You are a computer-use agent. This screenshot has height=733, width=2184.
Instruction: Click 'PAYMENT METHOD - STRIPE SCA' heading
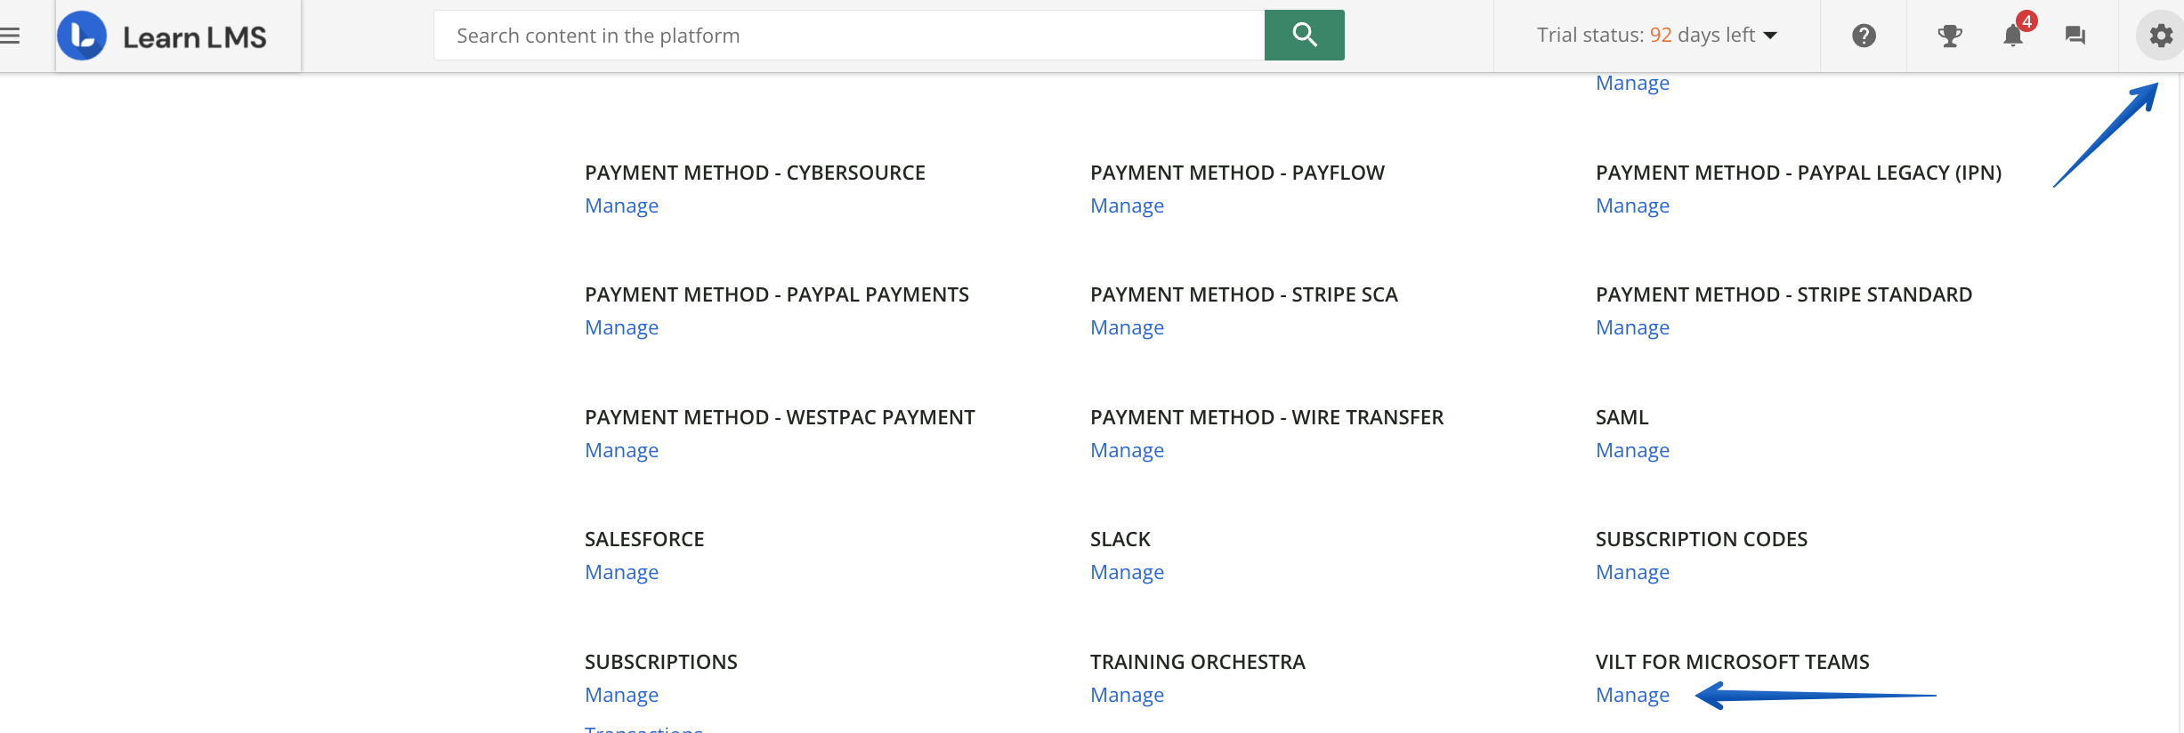pyautogui.click(x=1243, y=294)
